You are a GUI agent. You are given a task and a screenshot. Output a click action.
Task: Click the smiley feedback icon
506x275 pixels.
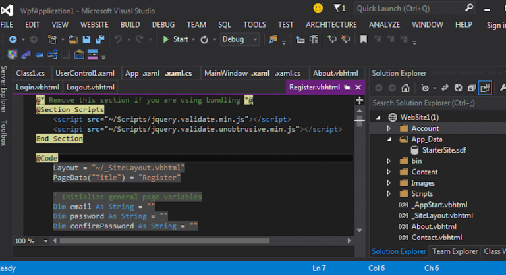[x=318, y=8]
